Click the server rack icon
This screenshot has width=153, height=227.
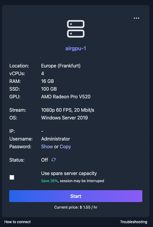(76, 29)
